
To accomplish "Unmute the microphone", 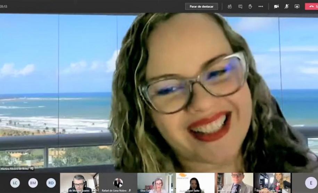I will click(x=287, y=6).
